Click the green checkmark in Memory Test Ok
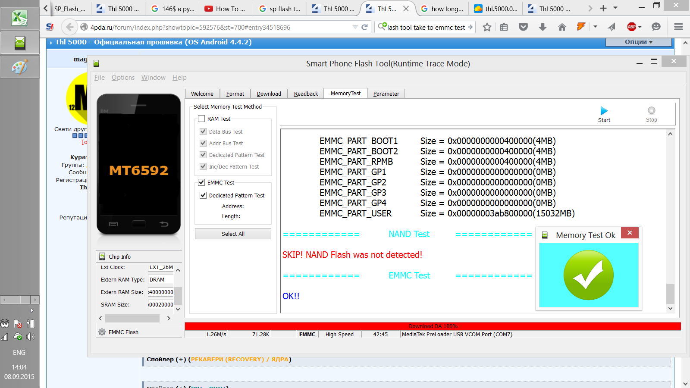Image resolution: width=690 pixels, height=388 pixels. point(589,275)
